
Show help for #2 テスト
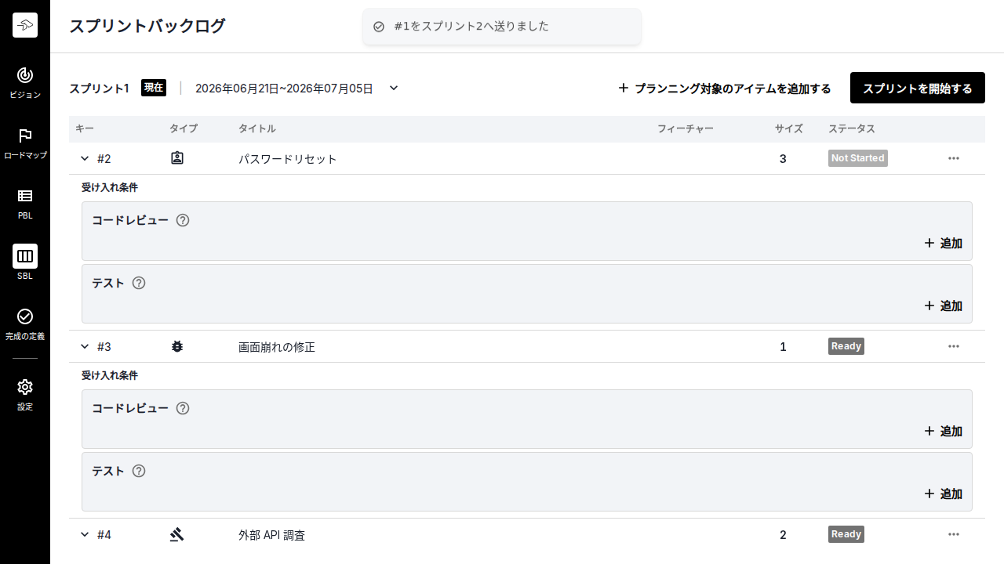coord(139,283)
